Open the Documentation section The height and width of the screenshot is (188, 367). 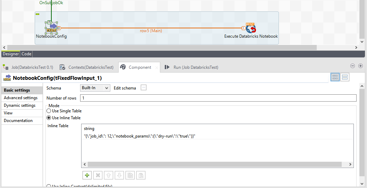pyautogui.click(x=22, y=121)
